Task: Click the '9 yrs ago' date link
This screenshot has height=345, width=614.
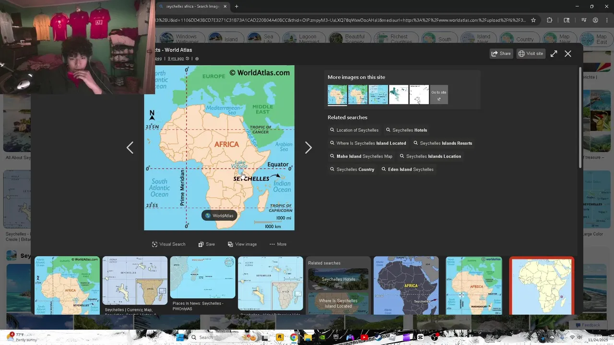Action: coord(176,58)
